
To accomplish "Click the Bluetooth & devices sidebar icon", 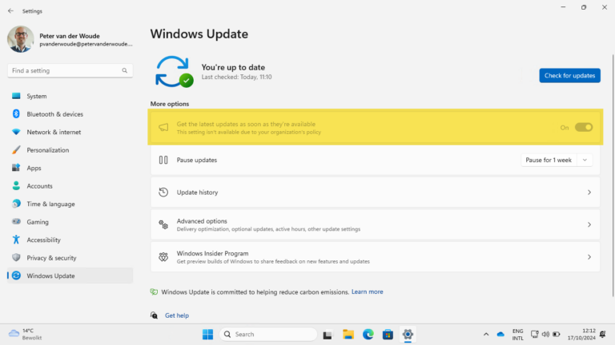I will coord(16,114).
